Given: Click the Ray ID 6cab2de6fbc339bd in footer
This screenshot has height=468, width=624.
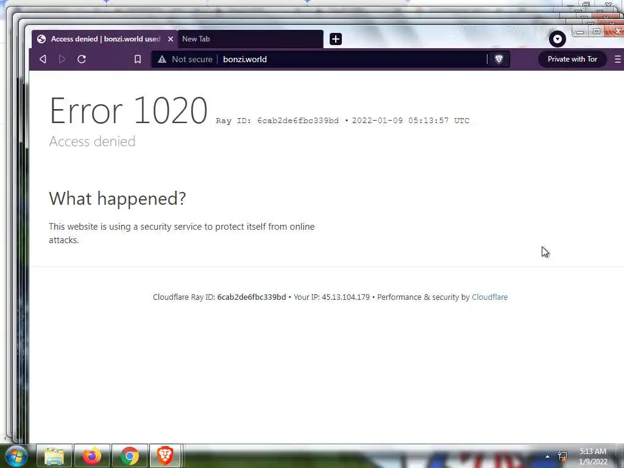Looking at the screenshot, I should [x=252, y=297].
